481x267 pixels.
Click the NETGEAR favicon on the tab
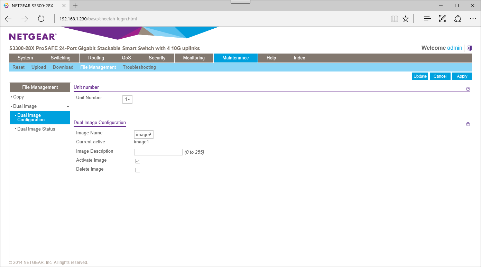pyautogui.click(x=6, y=6)
